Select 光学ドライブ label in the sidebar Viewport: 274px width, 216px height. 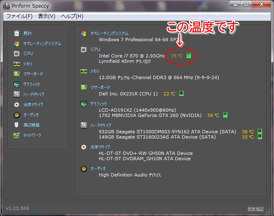pyautogui.click(x=33, y=105)
